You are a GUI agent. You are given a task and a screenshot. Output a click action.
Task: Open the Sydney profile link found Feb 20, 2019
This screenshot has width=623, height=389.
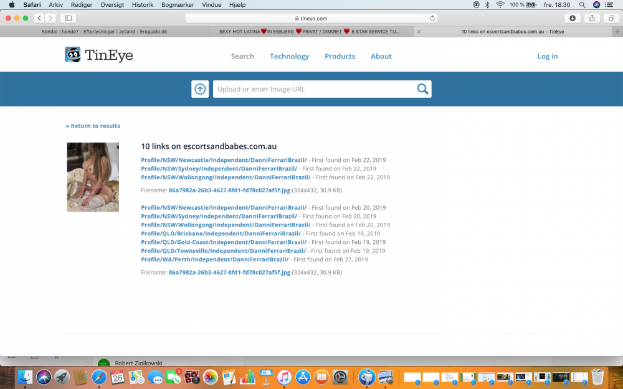tap(219, 217)
